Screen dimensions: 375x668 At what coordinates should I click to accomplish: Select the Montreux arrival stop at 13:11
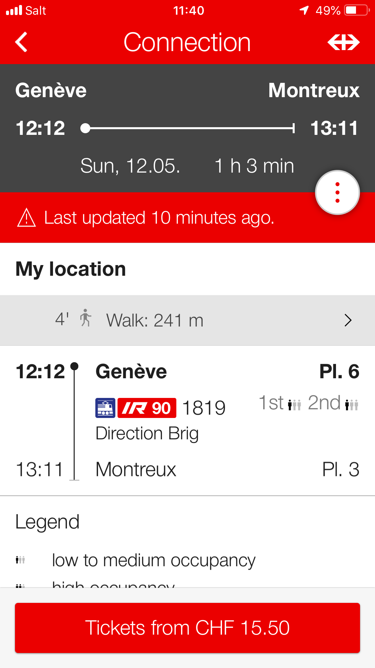136,469
